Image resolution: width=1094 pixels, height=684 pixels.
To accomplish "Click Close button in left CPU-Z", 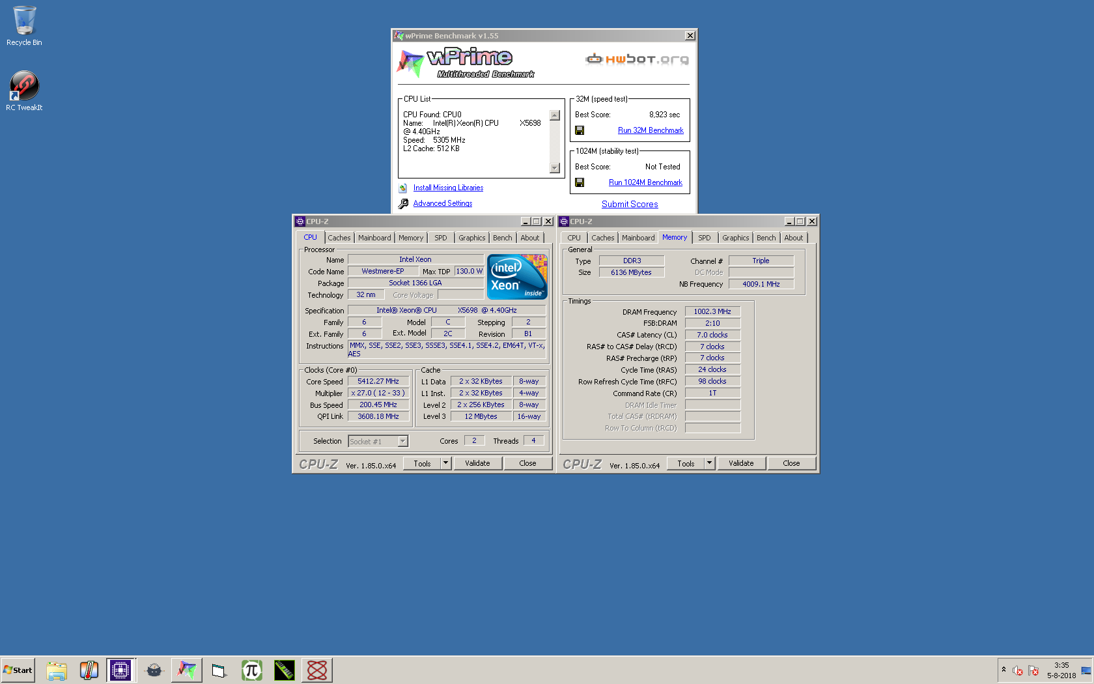I will 527,463.
